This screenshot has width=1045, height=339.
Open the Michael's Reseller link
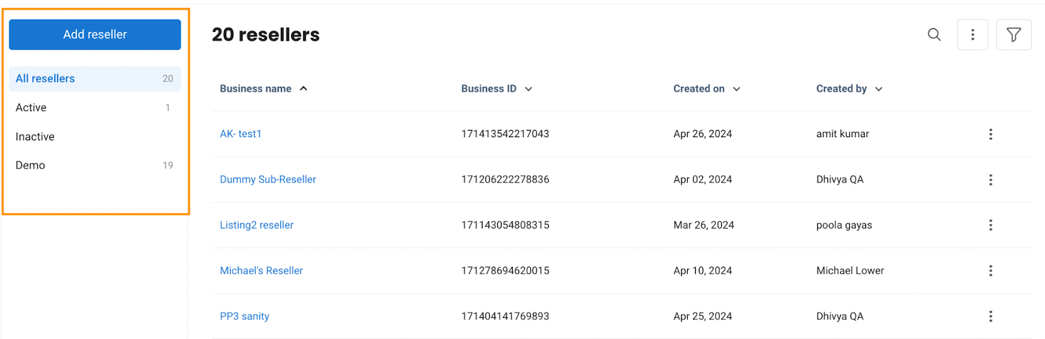[261, 270]
